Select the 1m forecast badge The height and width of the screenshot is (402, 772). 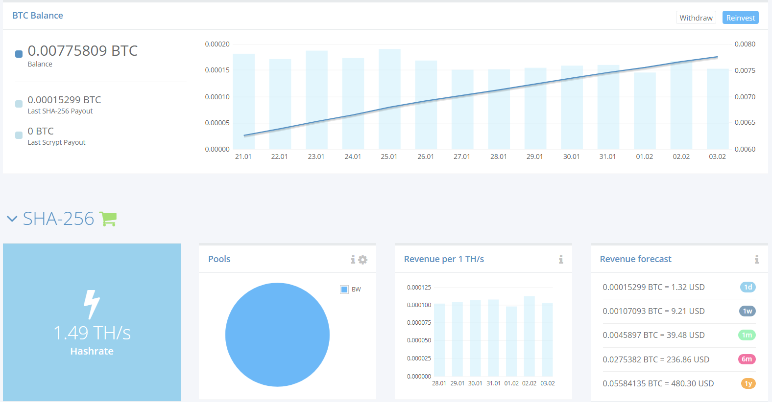point(747,335)
